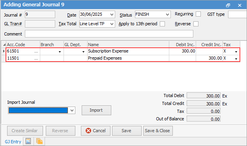Click the 300.00 debit cell
Viewport: 247px width, 146px height.
point(182,51)
